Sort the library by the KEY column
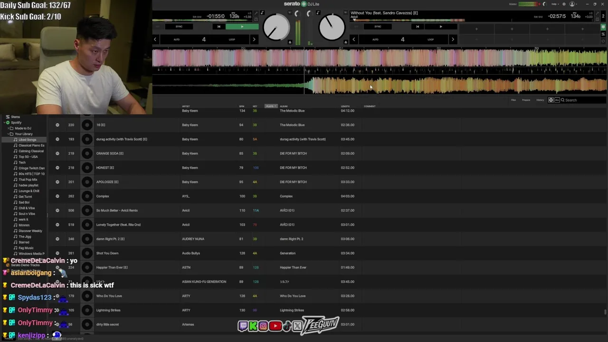 pos(255,106)
